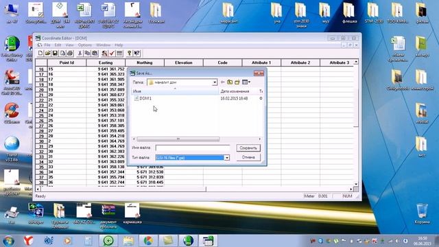Select row number 16 header in table
This screenshot has width=439, height=247.
coord(41,69)
